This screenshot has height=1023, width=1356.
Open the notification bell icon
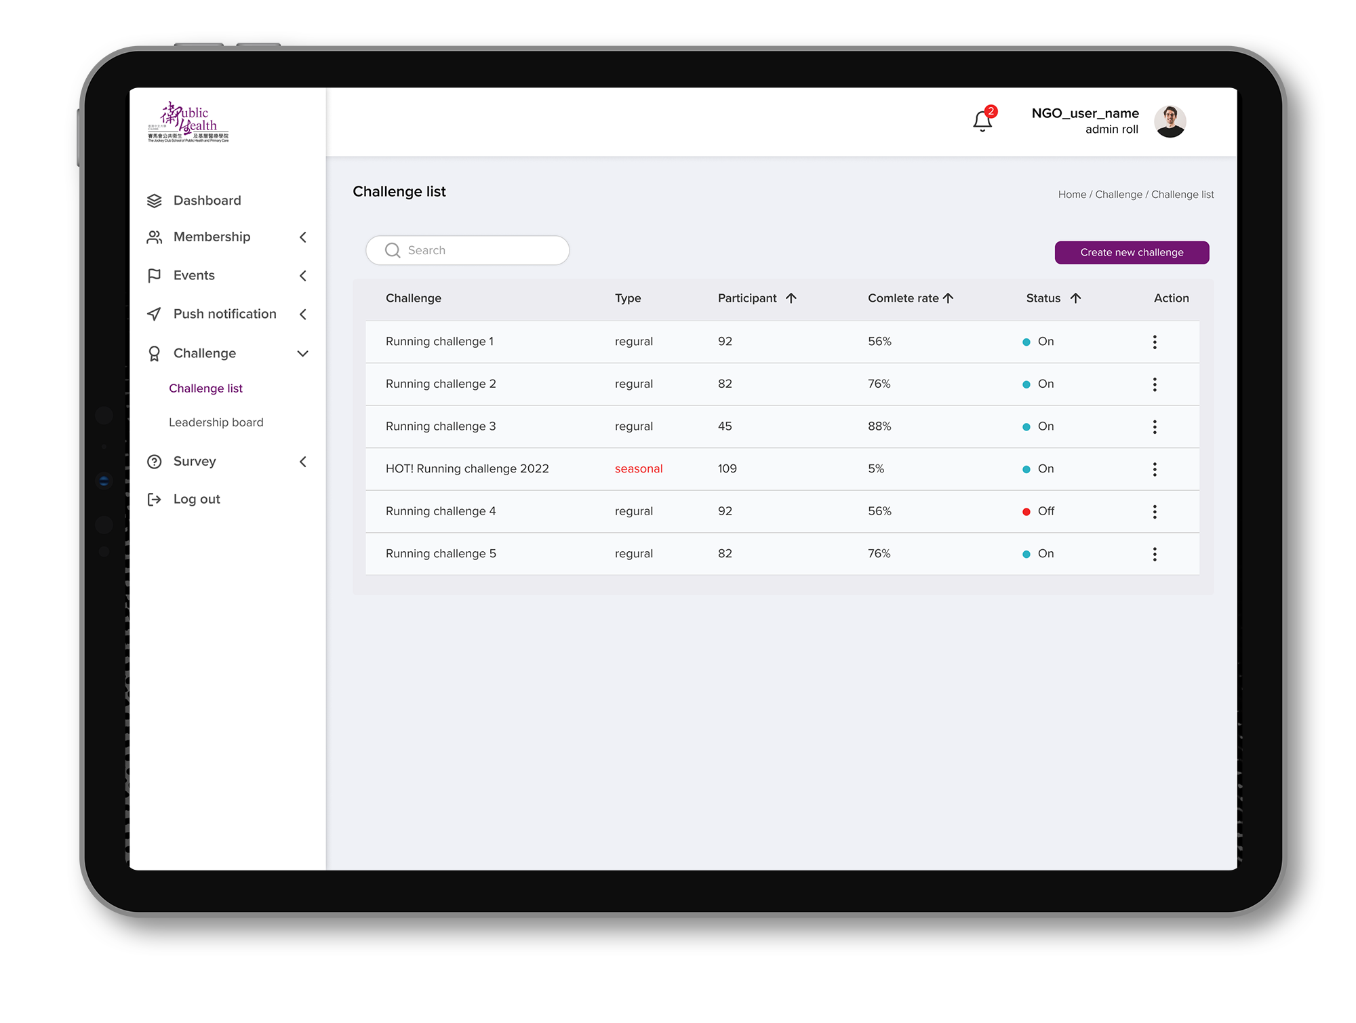pyautogui.click(x=982, y=121)
